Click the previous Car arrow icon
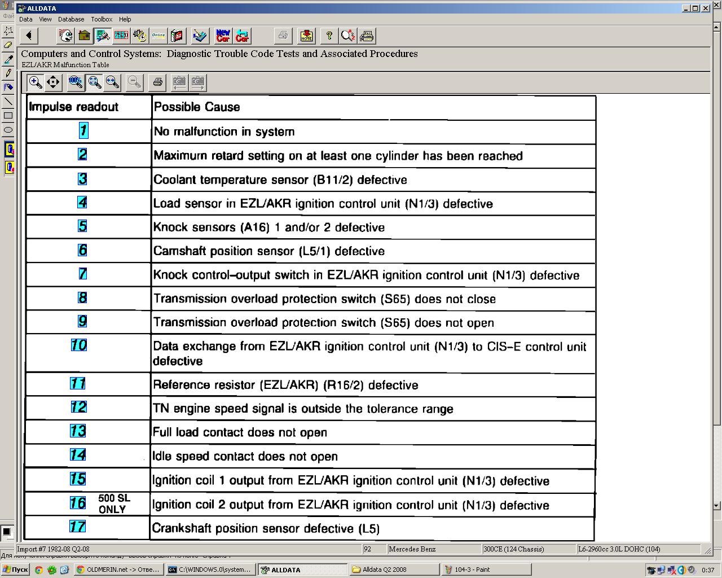722x578 pixels. pyautogui.click(x=242, y=36)
